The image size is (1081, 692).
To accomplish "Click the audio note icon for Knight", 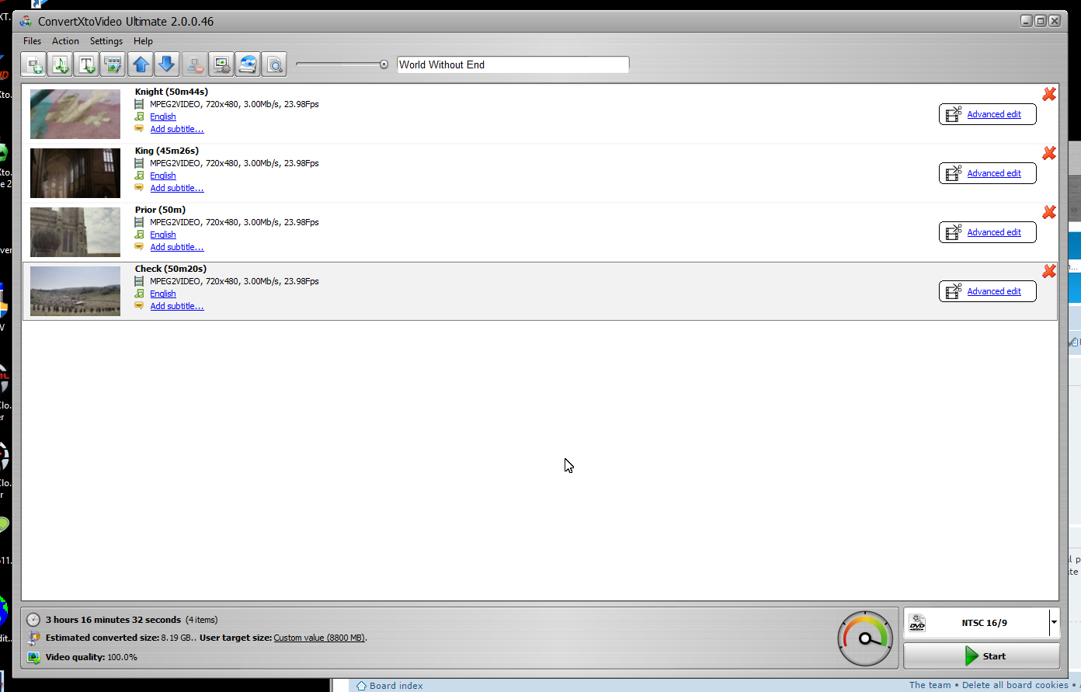I will pyautogui.click(x=139, y=116).
